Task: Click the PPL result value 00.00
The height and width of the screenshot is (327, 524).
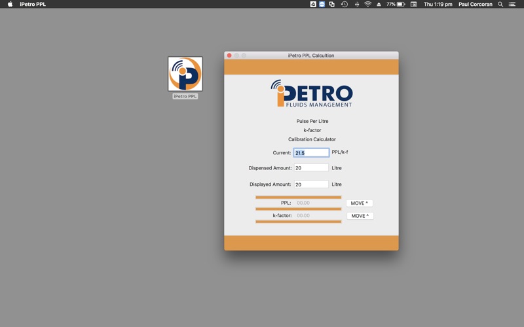Action: [303, 203]
